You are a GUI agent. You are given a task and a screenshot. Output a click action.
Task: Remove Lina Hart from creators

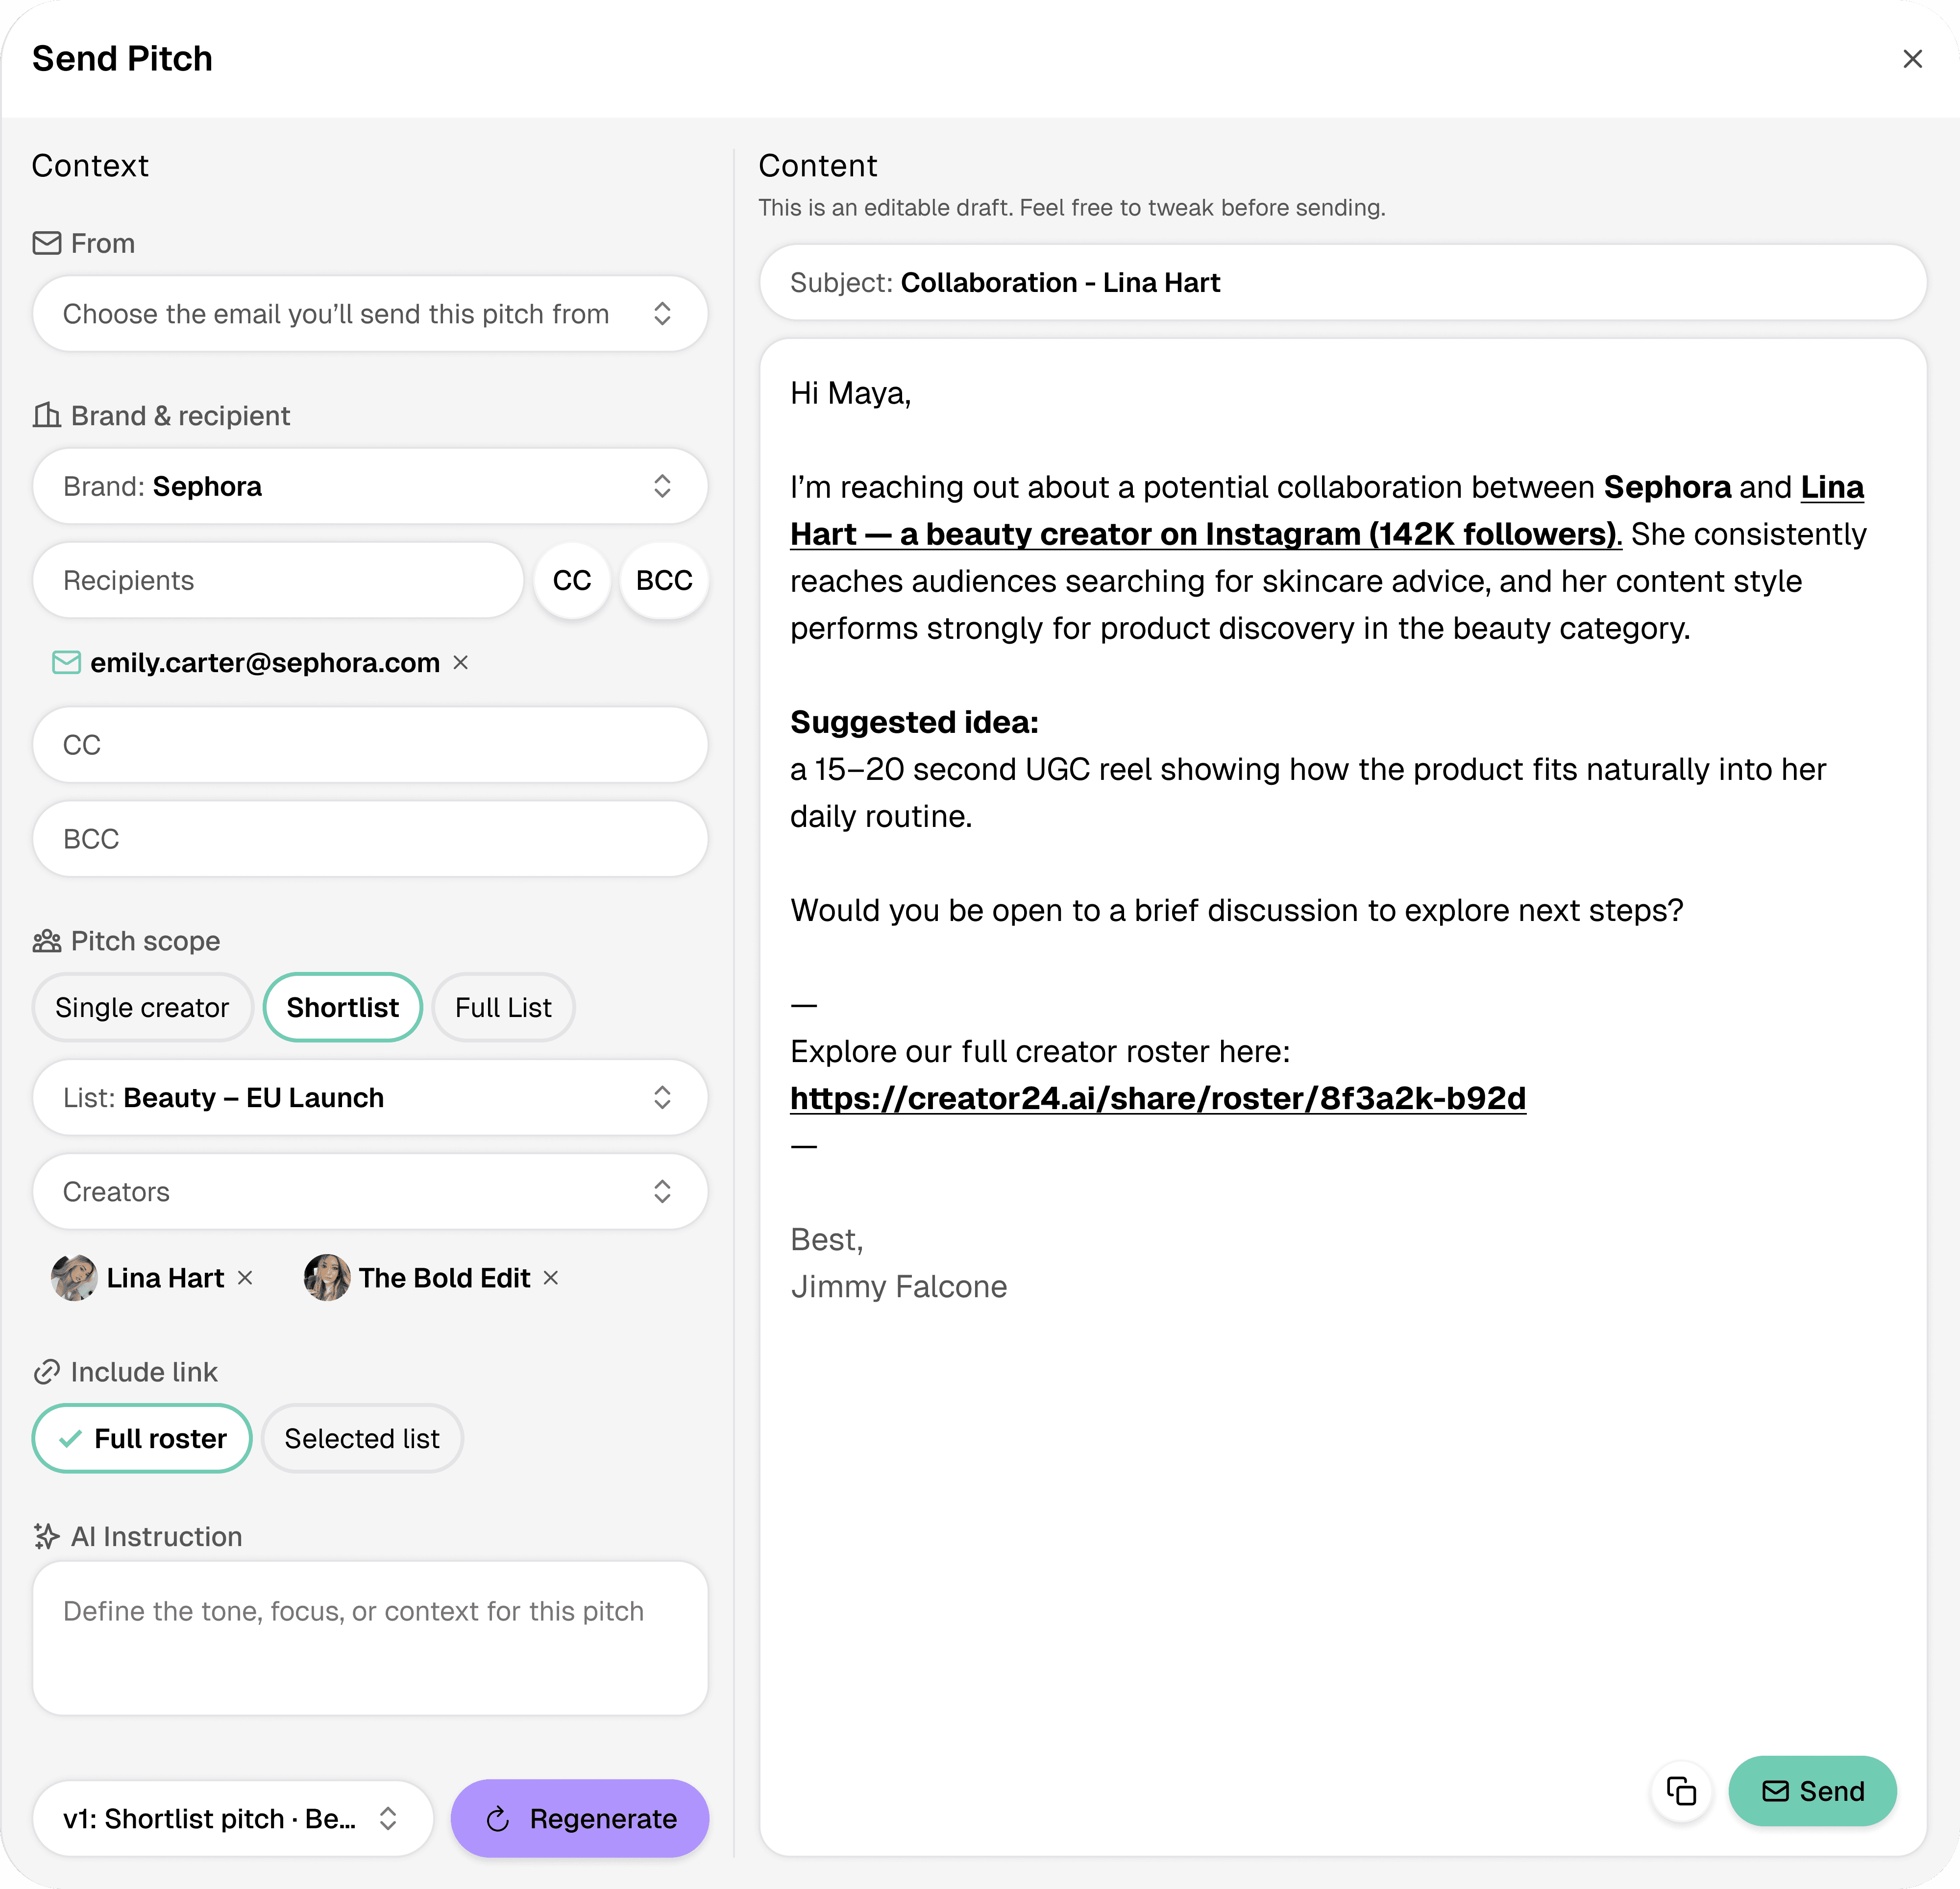[x=246, y=1278]
